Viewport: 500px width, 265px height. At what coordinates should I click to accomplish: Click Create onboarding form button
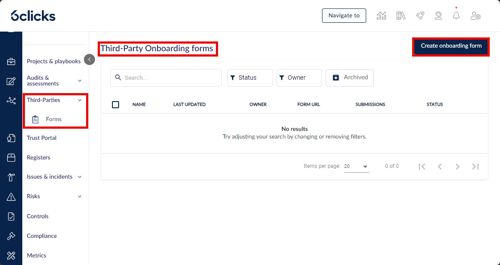pyautogui.click(x=451, y=46)
